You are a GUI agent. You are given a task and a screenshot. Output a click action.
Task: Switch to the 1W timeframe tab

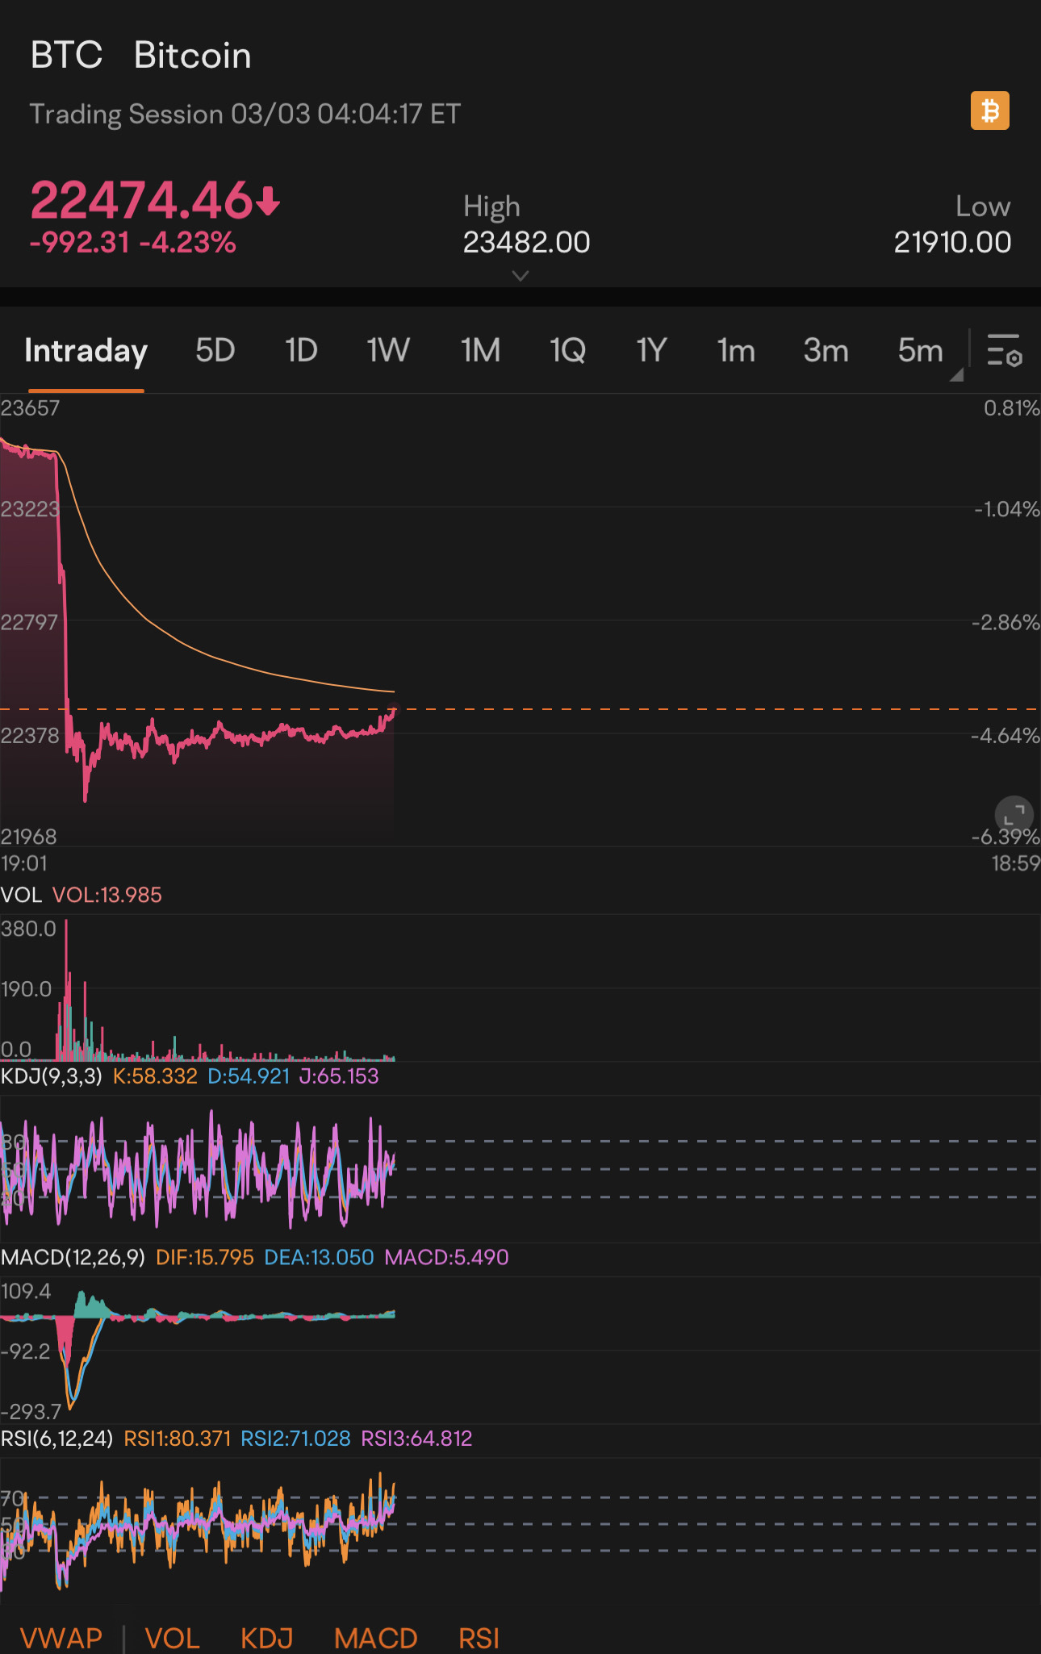pyautogui.click(x=388, y=351)
